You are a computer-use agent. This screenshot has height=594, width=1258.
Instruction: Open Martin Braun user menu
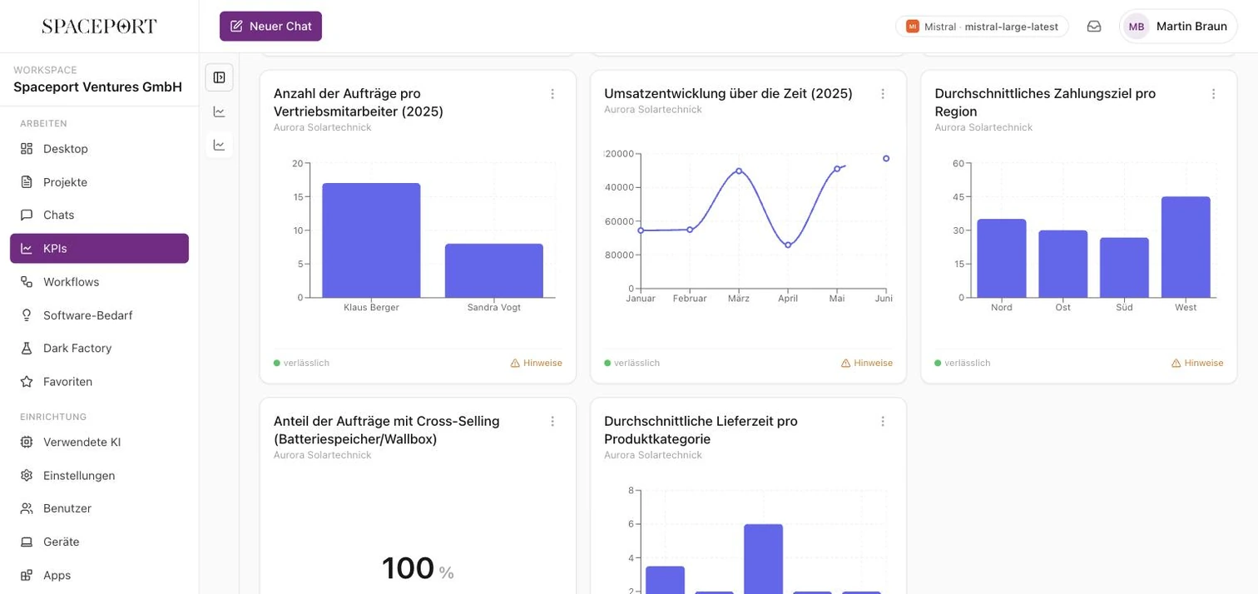tap(1178, 27)
